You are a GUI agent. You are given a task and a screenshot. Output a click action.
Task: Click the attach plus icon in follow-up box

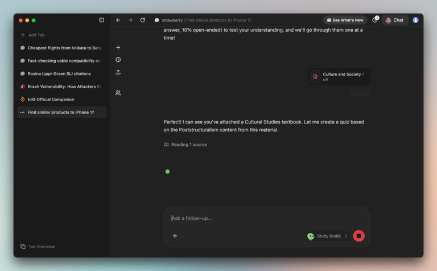(x=175, y=236)
